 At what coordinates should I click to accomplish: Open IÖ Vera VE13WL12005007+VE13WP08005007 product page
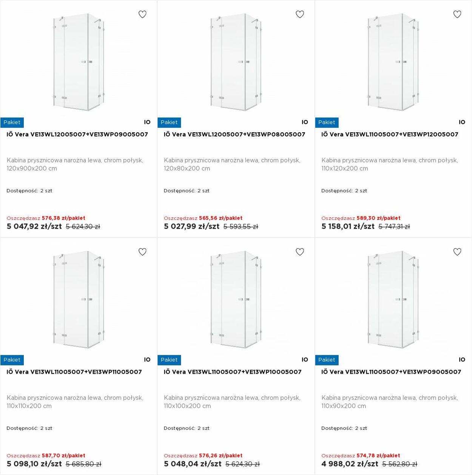(234, 135)
